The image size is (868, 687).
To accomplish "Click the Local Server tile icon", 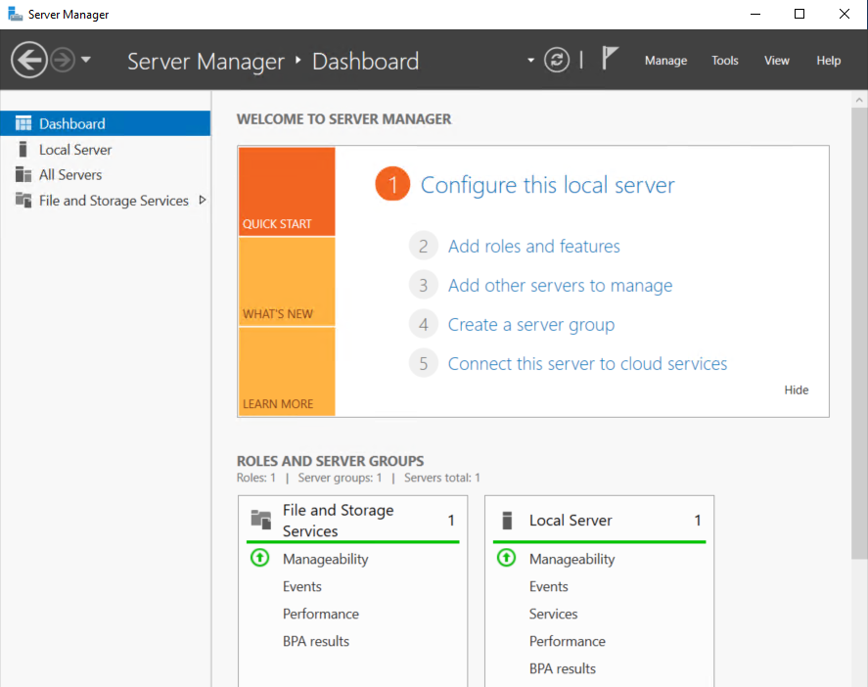I will (x=507, y=521).
